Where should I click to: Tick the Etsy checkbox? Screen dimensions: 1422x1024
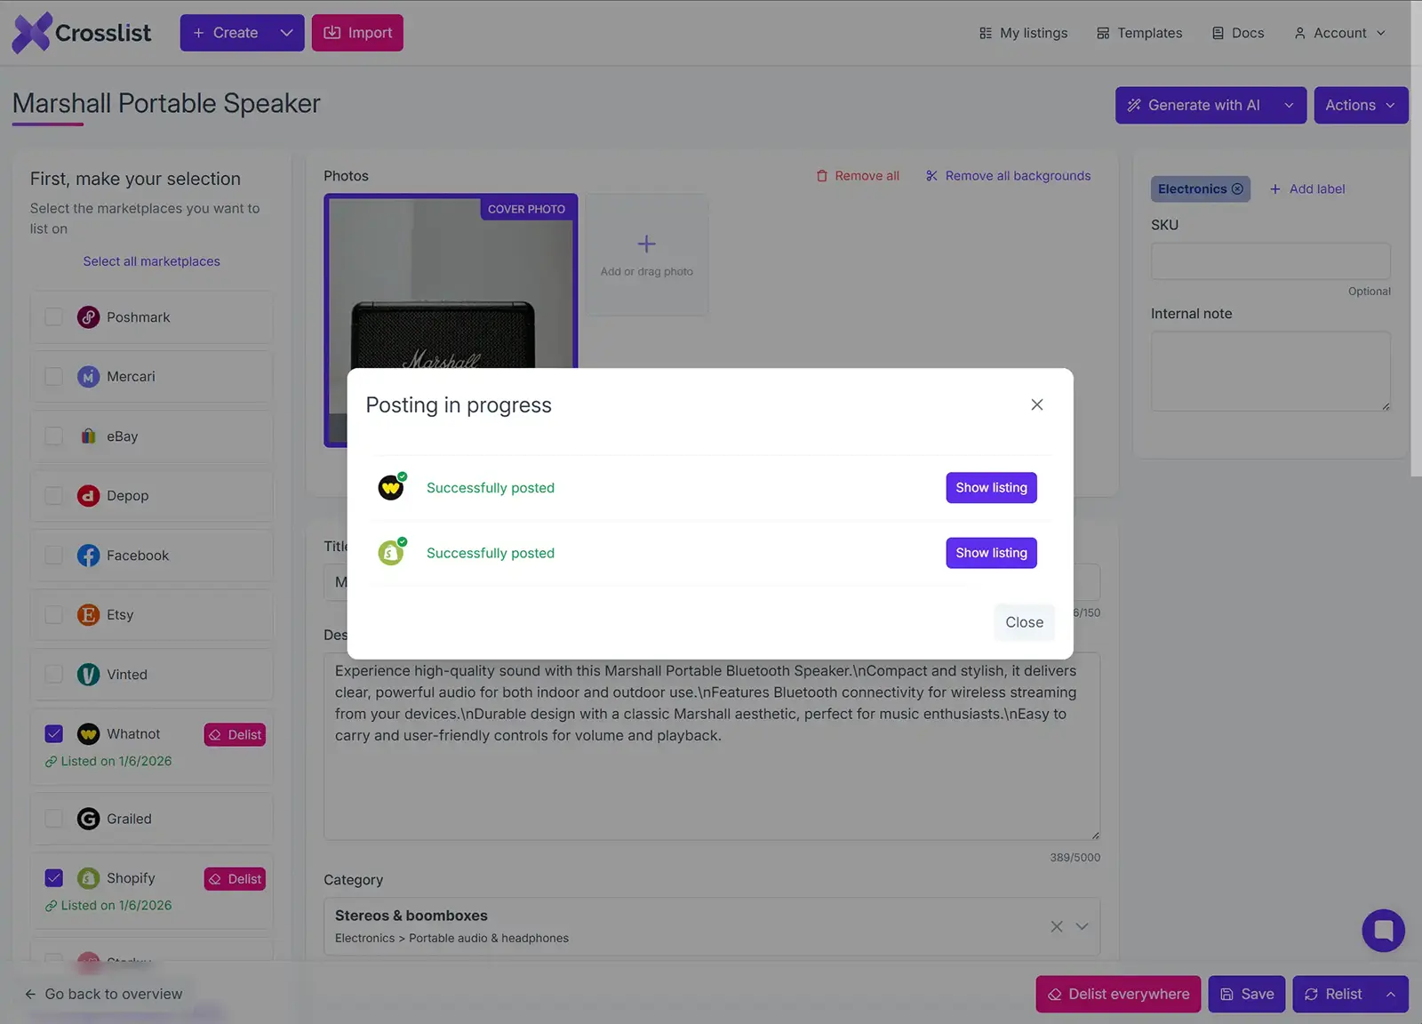click(x=54, y=615)
